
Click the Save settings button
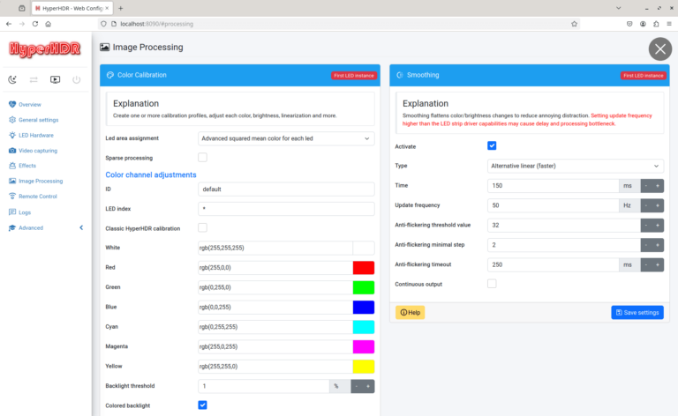pyautogui.click(x=637, y=312)
